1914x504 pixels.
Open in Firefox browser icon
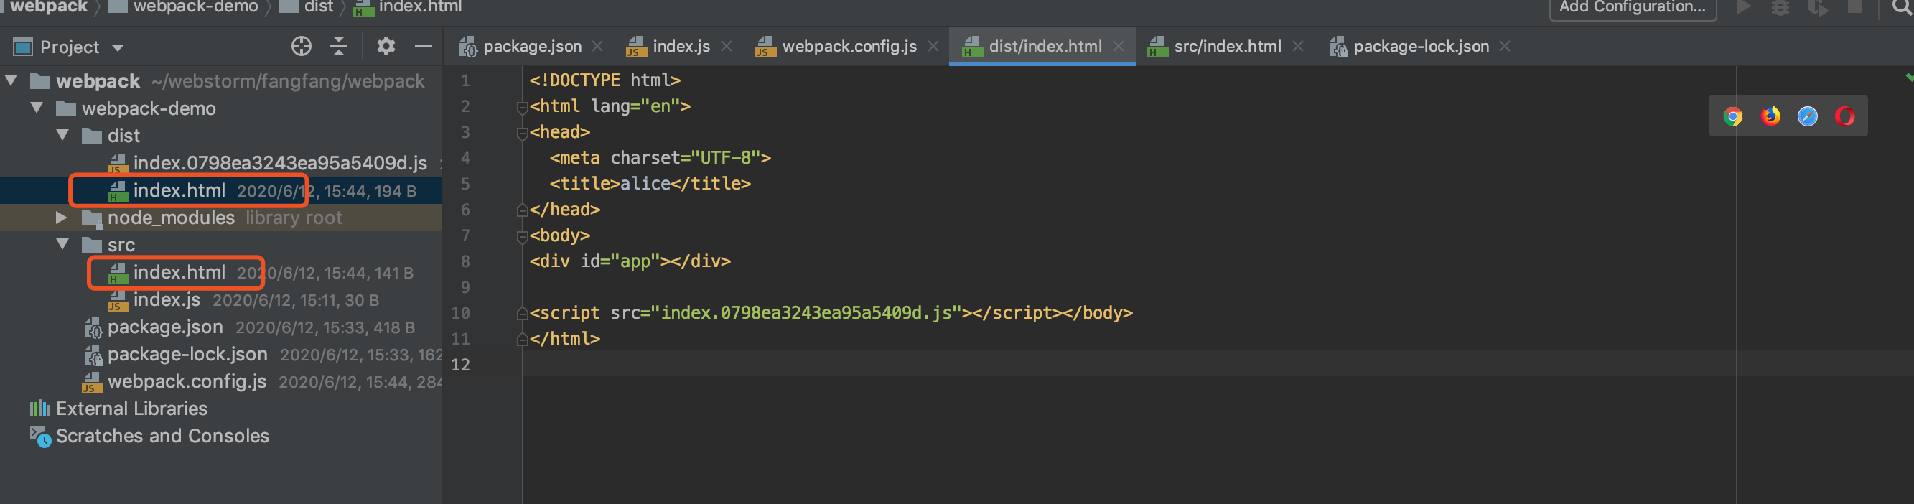[1770, 117]
